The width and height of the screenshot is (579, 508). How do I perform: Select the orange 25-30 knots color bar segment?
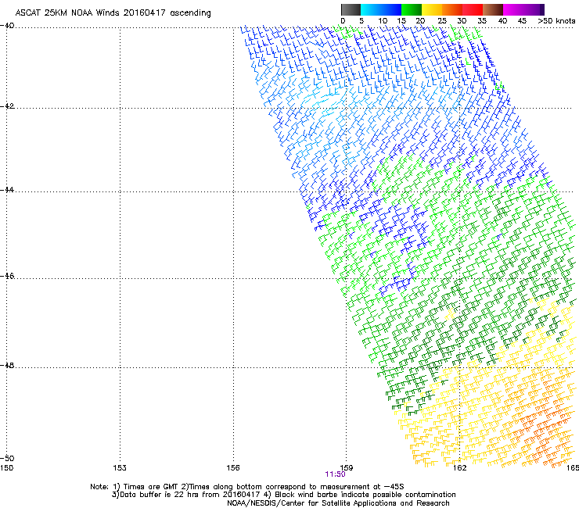(452, 9)
